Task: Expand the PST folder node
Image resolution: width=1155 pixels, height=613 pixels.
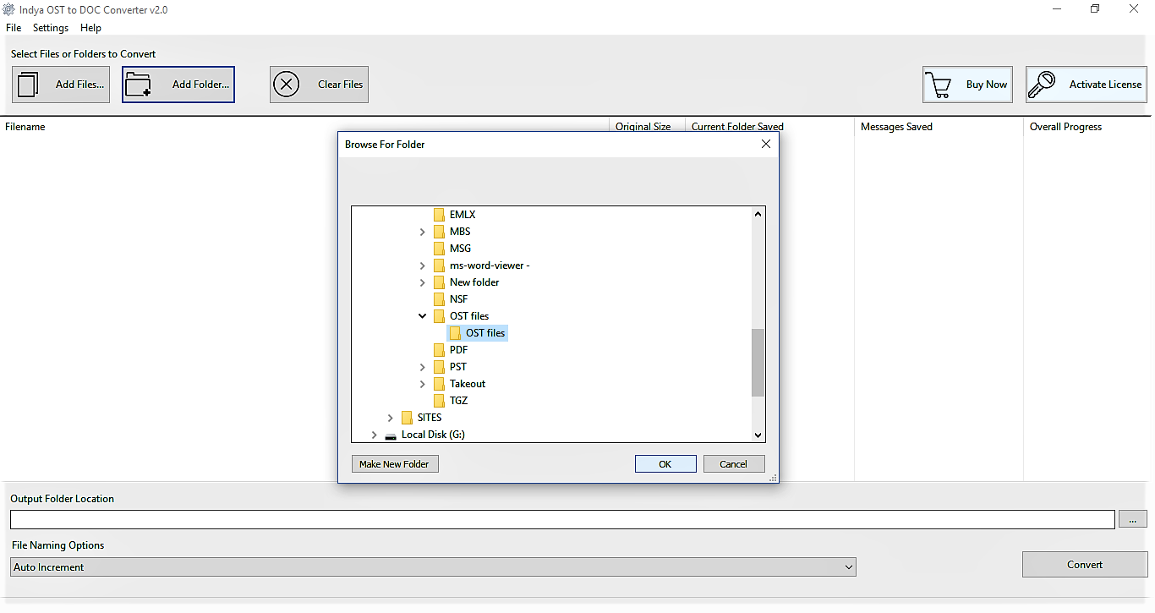Action: tap(423, 367)
